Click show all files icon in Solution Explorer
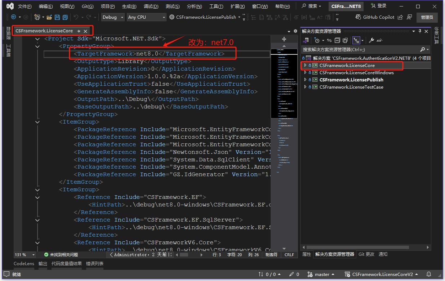The height and width of the screenshot is (281, 445). pos(345,40)
